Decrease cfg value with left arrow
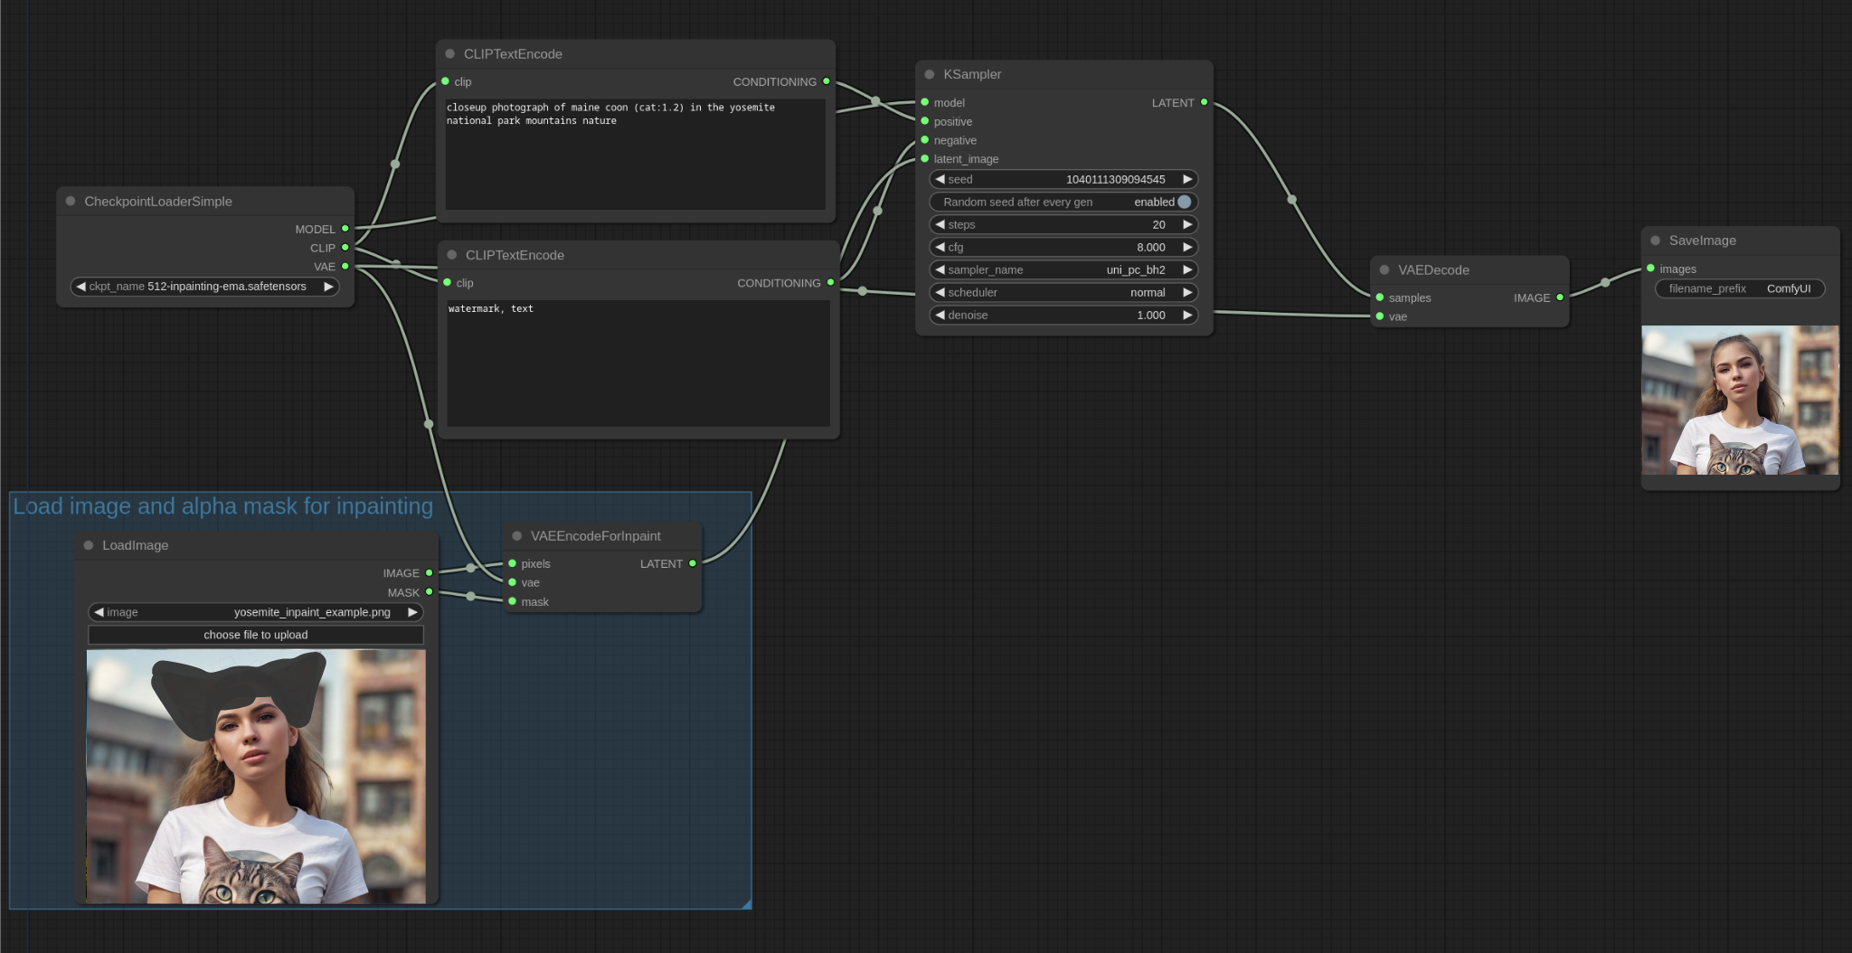1852x953 pixels. 940,247
